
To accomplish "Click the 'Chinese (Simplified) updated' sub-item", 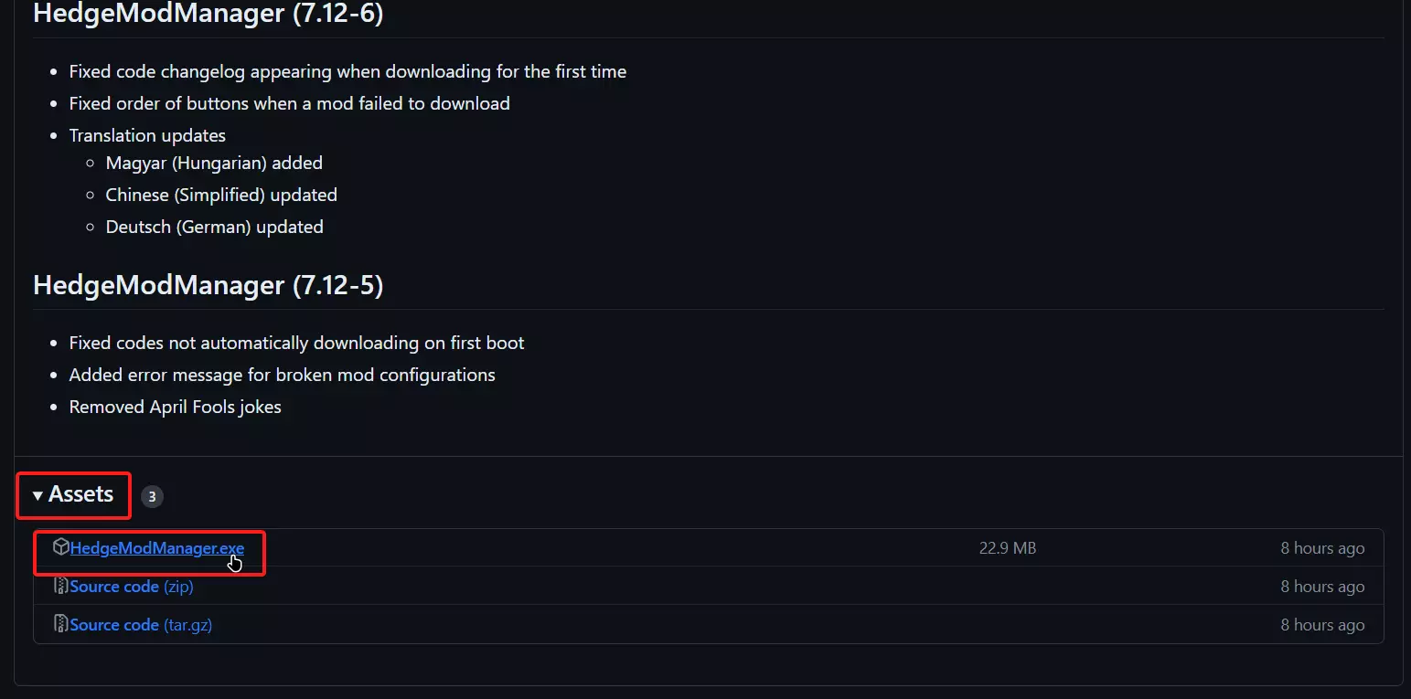I will (x=221, y=195).
